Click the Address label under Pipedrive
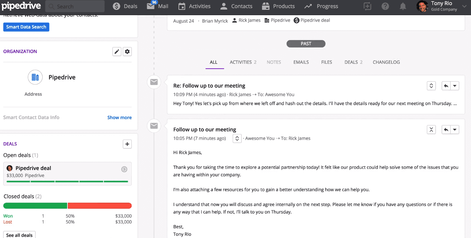 point(33,94)
